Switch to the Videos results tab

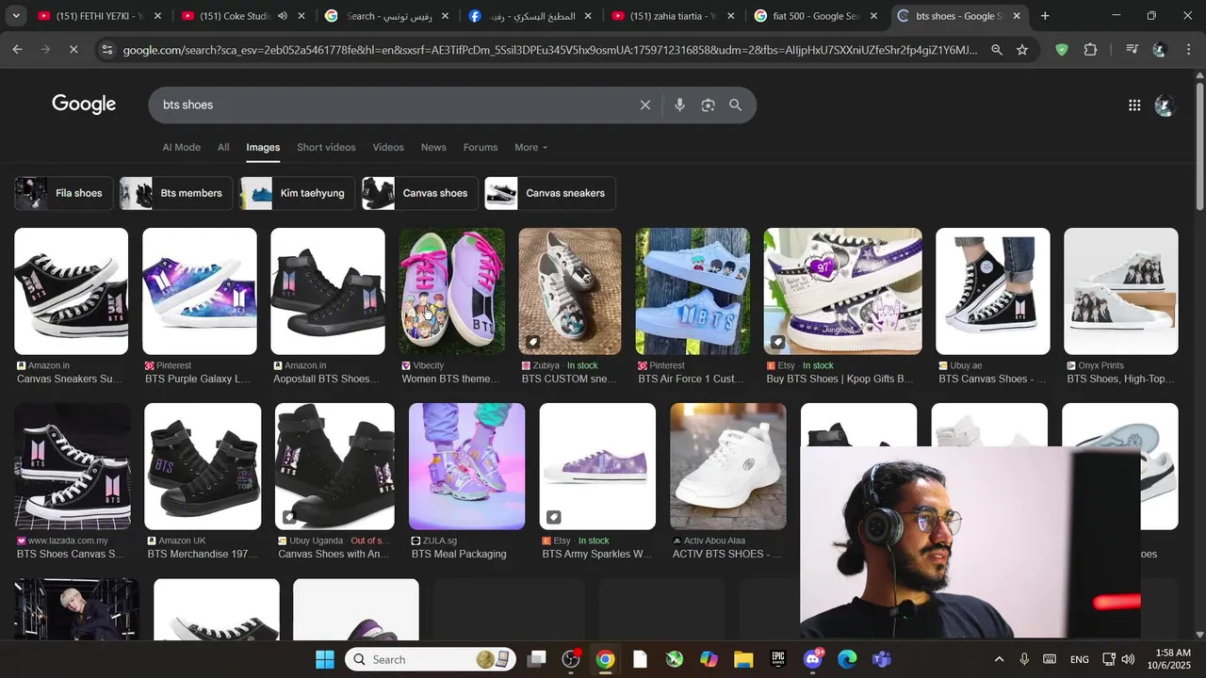pos(388,147)
